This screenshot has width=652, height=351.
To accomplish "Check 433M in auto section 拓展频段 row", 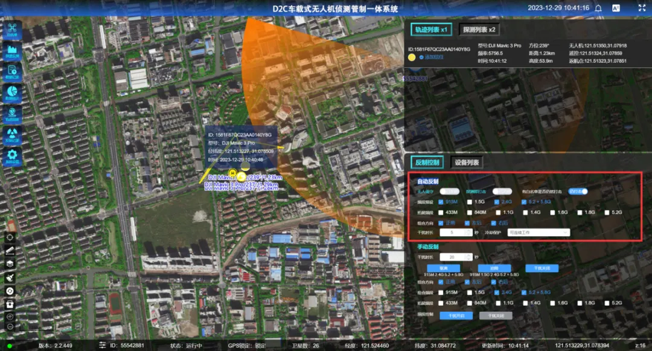I will (441, 213).
